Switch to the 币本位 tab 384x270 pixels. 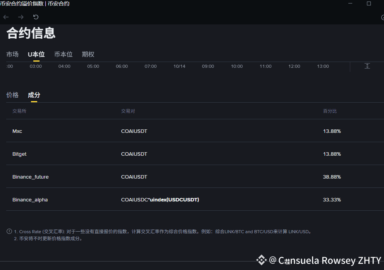(x=64, y=54)
